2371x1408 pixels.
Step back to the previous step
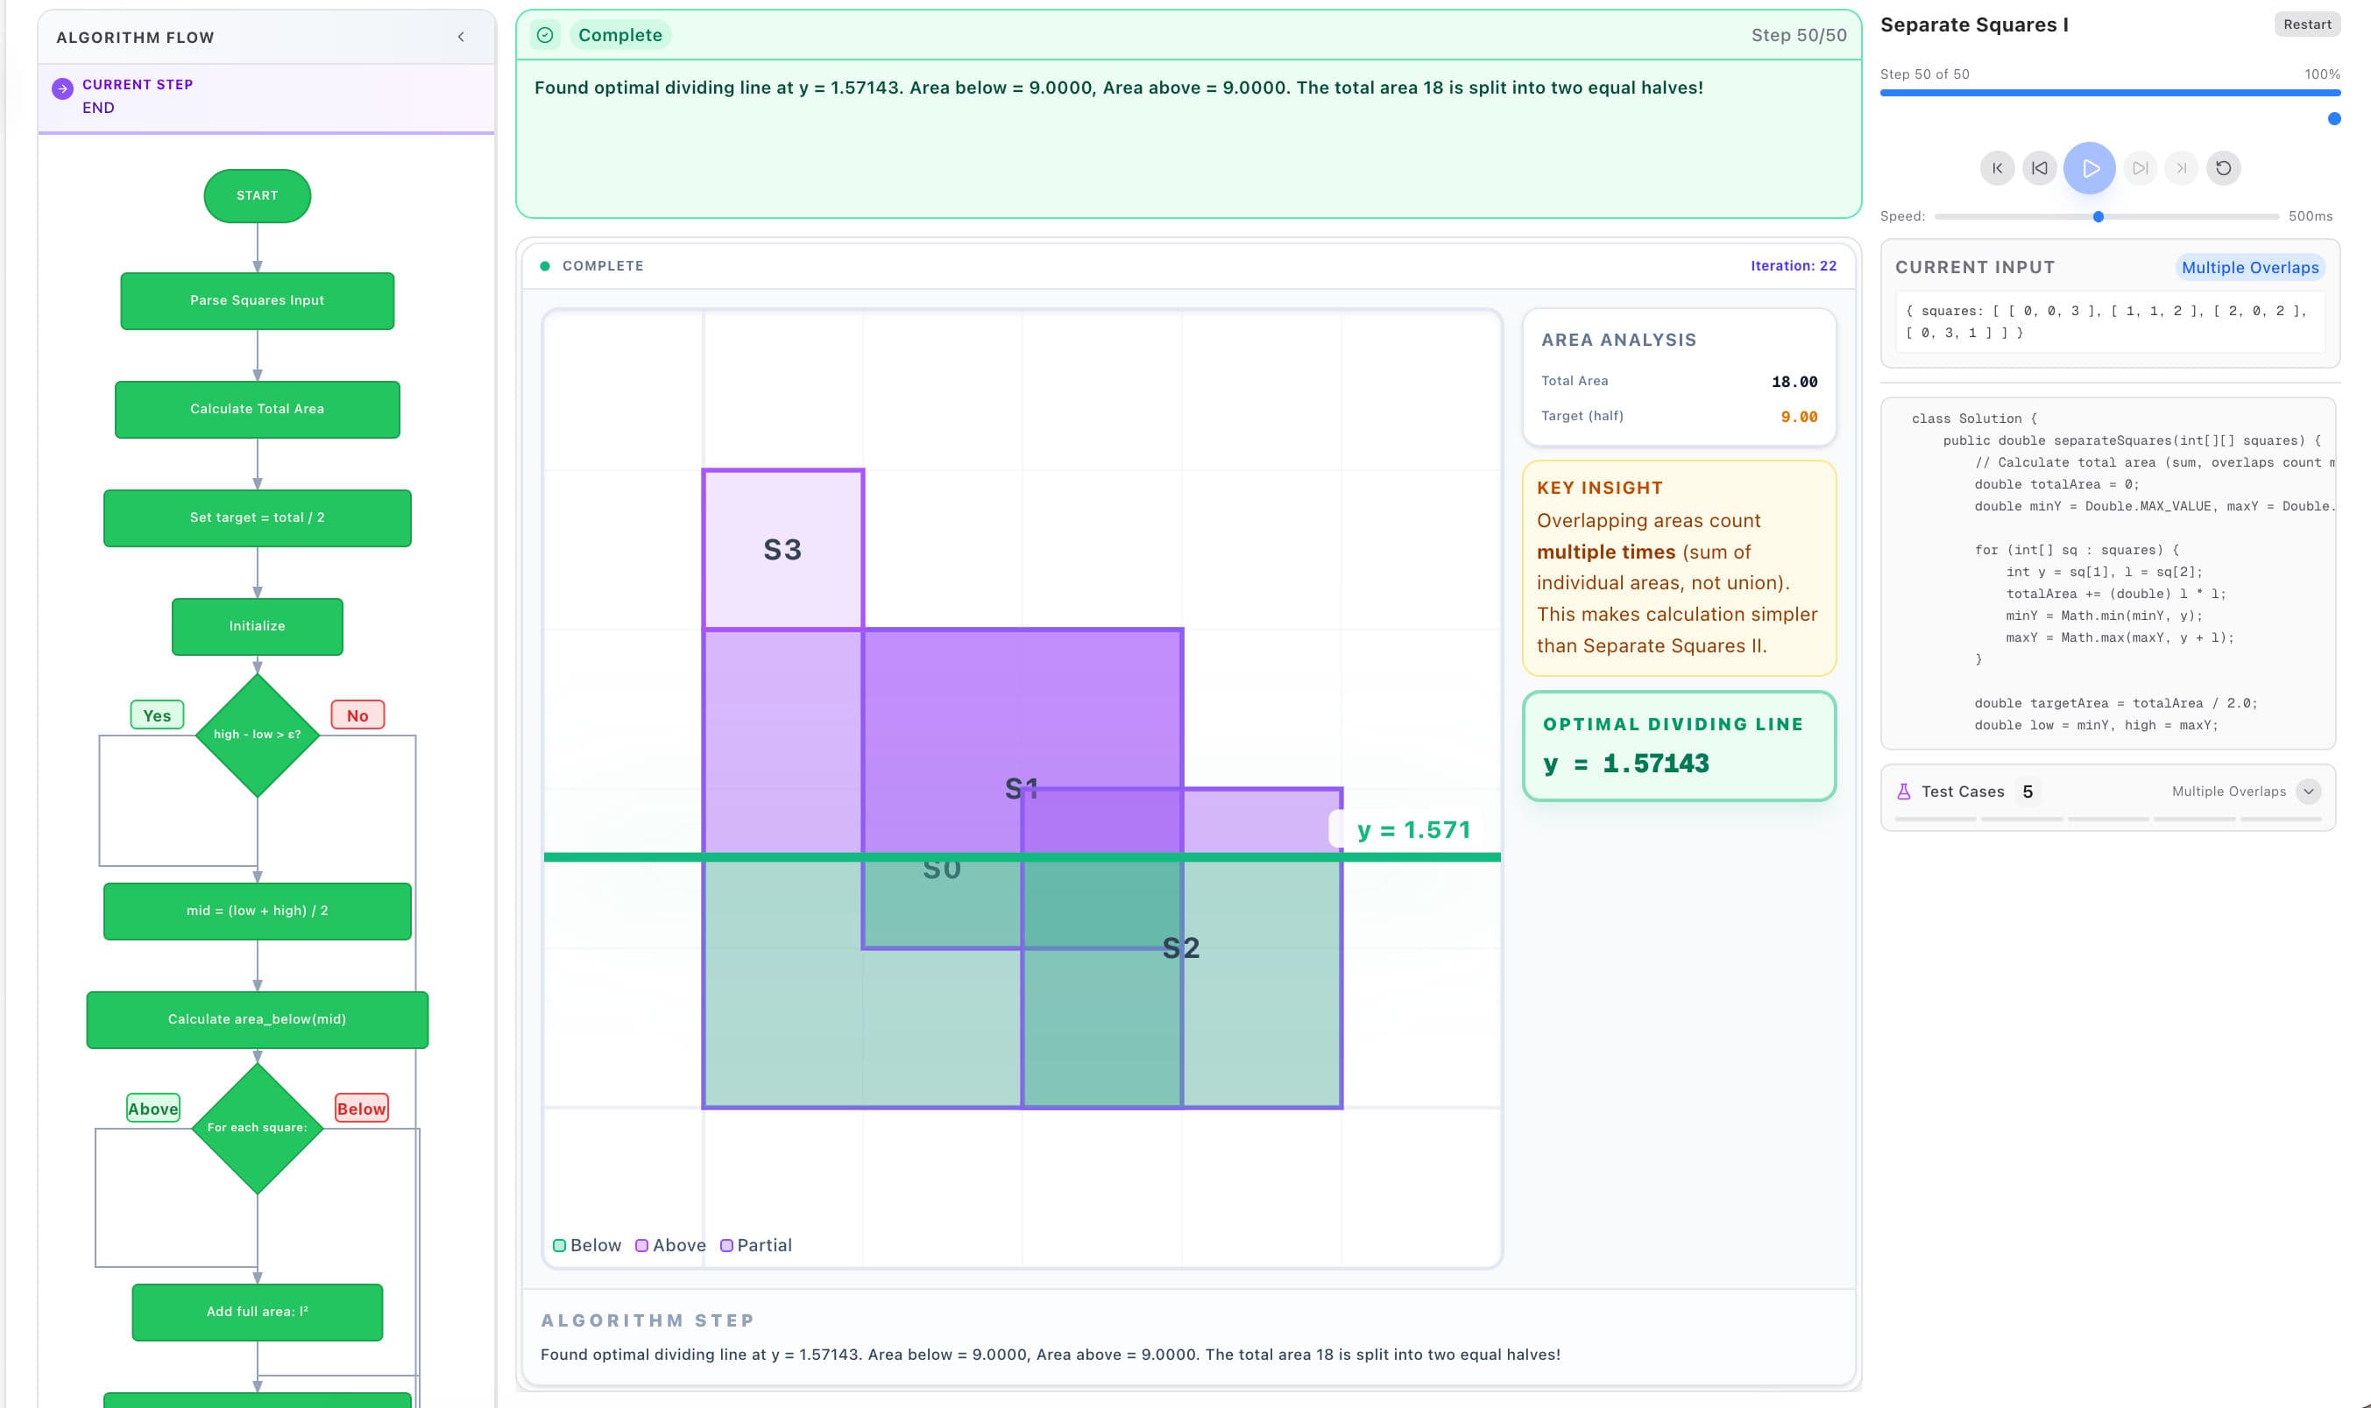[x=2042, y=168]
